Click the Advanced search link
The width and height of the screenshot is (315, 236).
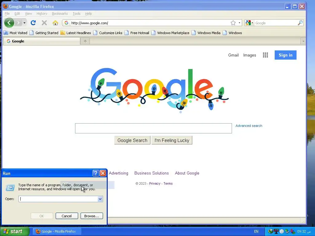pos(249,126)
